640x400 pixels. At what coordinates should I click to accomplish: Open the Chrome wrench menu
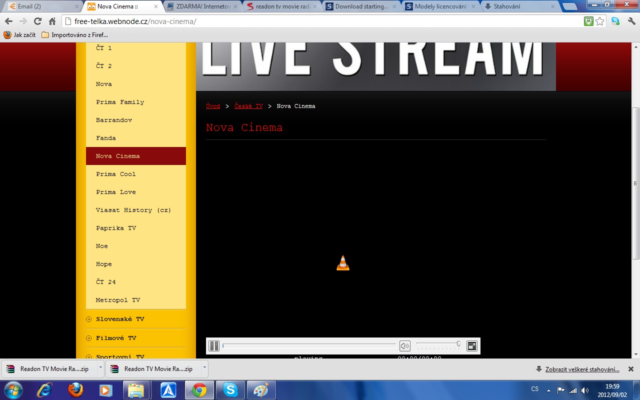(x=631, y=21)
